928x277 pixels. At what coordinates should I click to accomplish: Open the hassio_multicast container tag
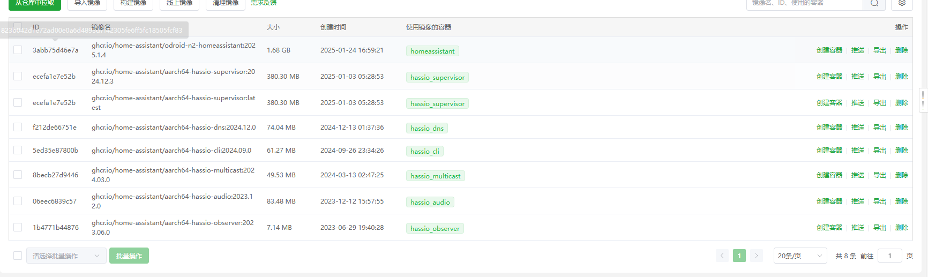(436, 176)
